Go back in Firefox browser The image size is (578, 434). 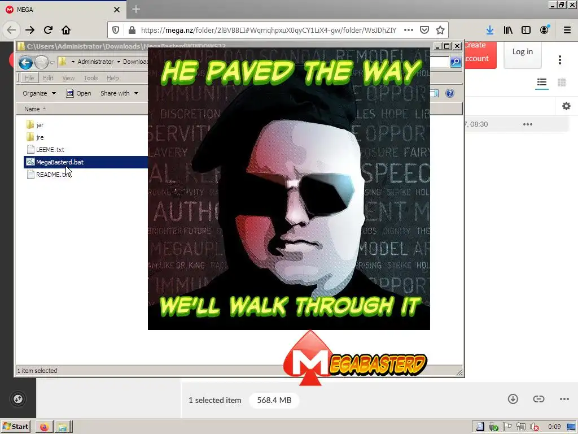[x=11, y=30]
